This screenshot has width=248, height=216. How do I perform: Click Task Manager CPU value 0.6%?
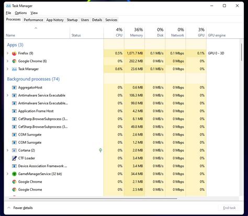click(x=119, y=69)
